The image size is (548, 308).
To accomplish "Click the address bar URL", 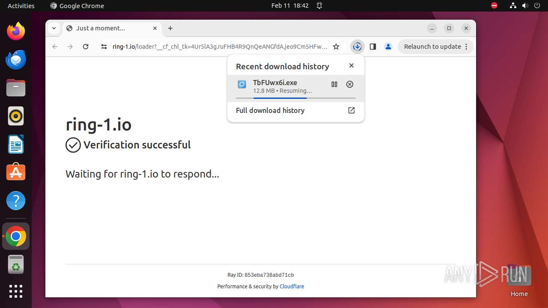I will coord(220,47).
